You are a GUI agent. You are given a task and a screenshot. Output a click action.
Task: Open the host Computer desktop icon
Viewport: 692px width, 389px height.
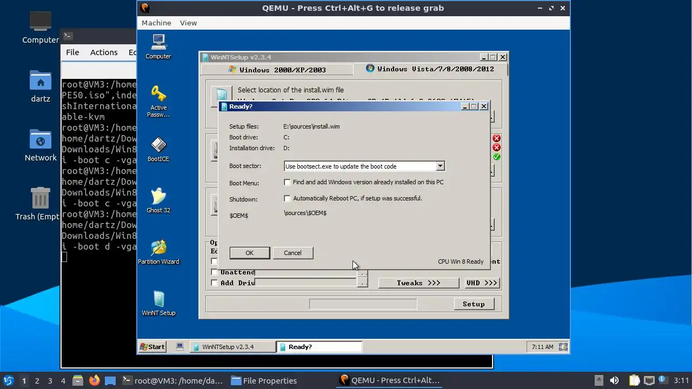(41, 27)
